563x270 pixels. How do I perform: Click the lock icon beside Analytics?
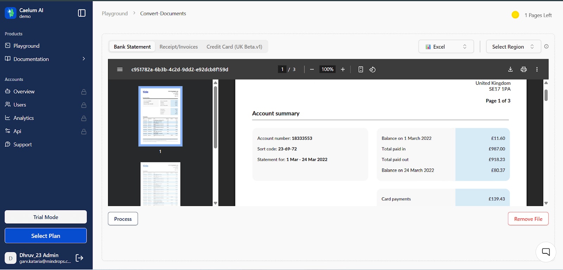pyautogui.click(x=84, y=118)
